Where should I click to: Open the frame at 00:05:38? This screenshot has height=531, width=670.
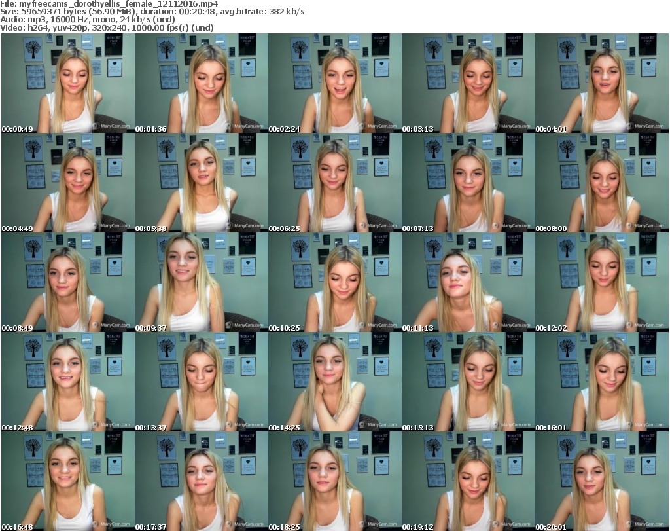201,183
